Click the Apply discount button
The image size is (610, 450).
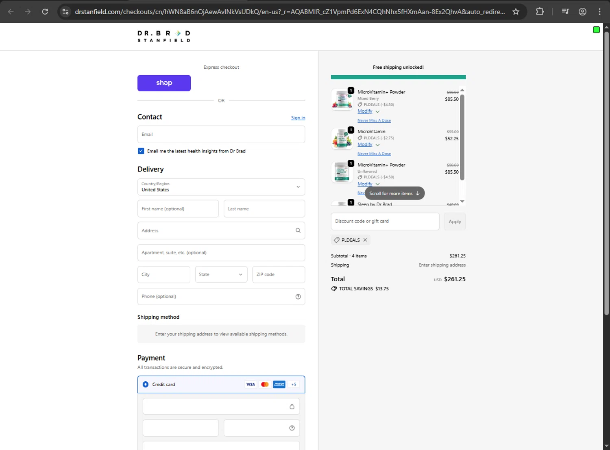click(x=455, y=222)
